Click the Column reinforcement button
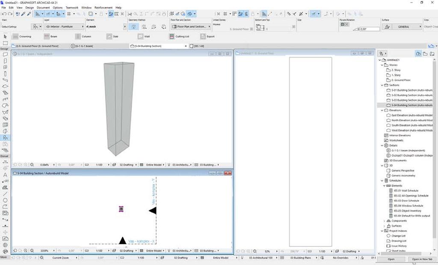 83,36
